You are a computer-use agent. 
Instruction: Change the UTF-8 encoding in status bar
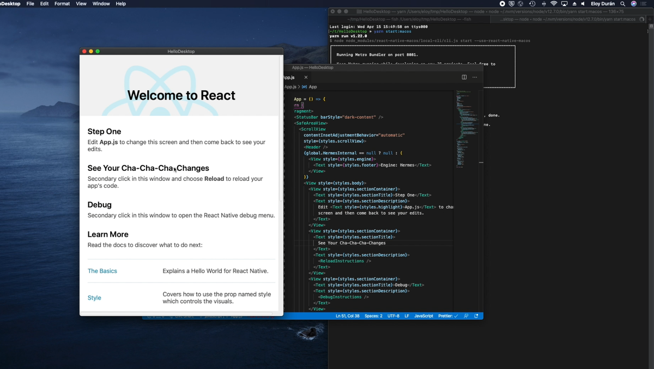pyautogui.click(x=393, y=316)
